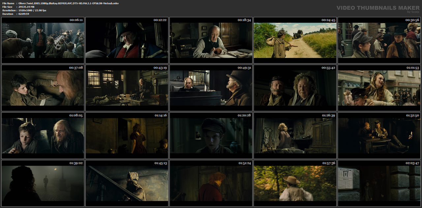Image resolution: width=422 pixels, height=208 pixels.
Task: Open the thumbnail at 00:06:11
Action: (43, 40)
